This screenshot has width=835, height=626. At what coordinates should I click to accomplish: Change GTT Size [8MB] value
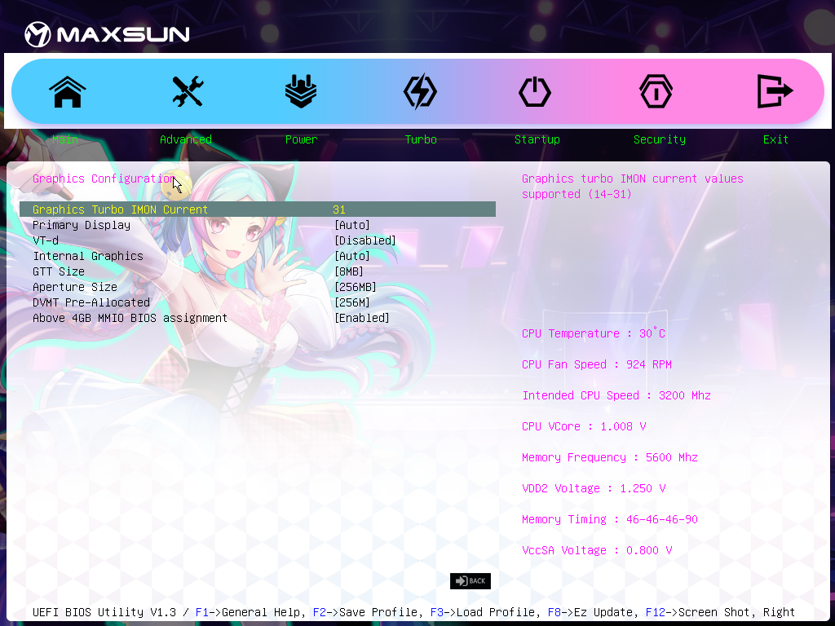coord(349,271)
